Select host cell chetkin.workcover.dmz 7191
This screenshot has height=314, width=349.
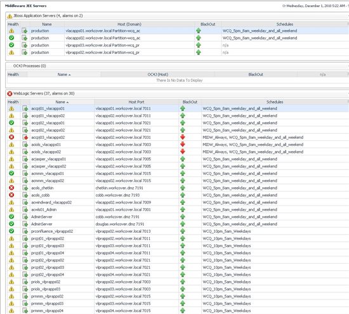coord(119,188)
